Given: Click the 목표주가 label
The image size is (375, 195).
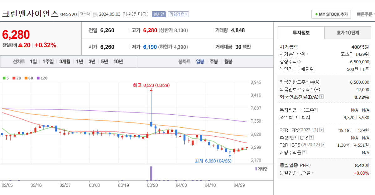Looking at the screenshot, I should pyautogui.click(x=310, y=110).
